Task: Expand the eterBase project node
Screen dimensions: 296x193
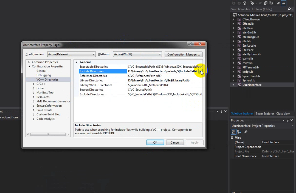Action: pyautogui.click(x=233, y=28)
